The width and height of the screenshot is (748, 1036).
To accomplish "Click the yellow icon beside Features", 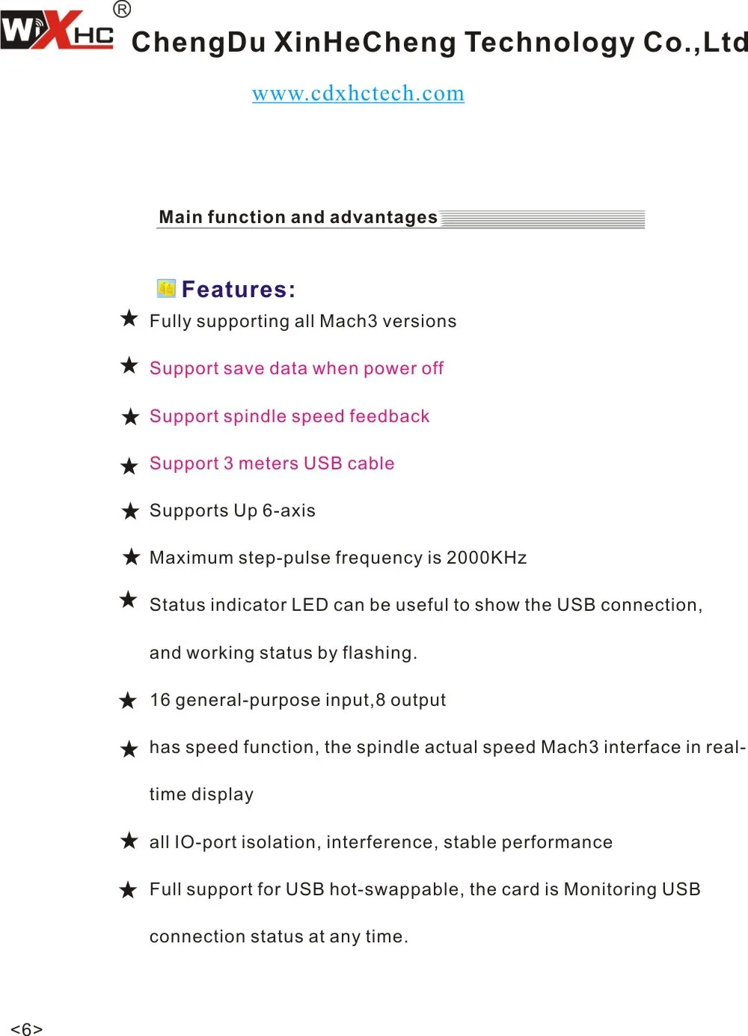I will (x=166, y=288).
